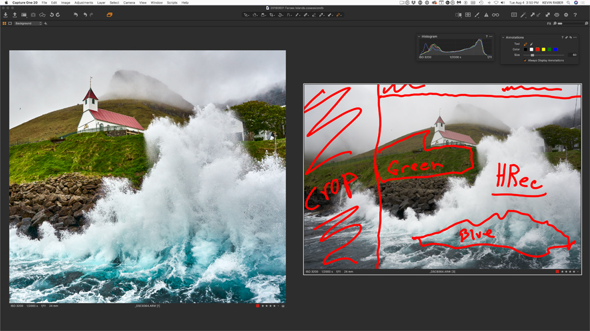The width and height of the screenshot is (590, 331).
Task: Collapse the Histogram panel
Action: [419, 37]
